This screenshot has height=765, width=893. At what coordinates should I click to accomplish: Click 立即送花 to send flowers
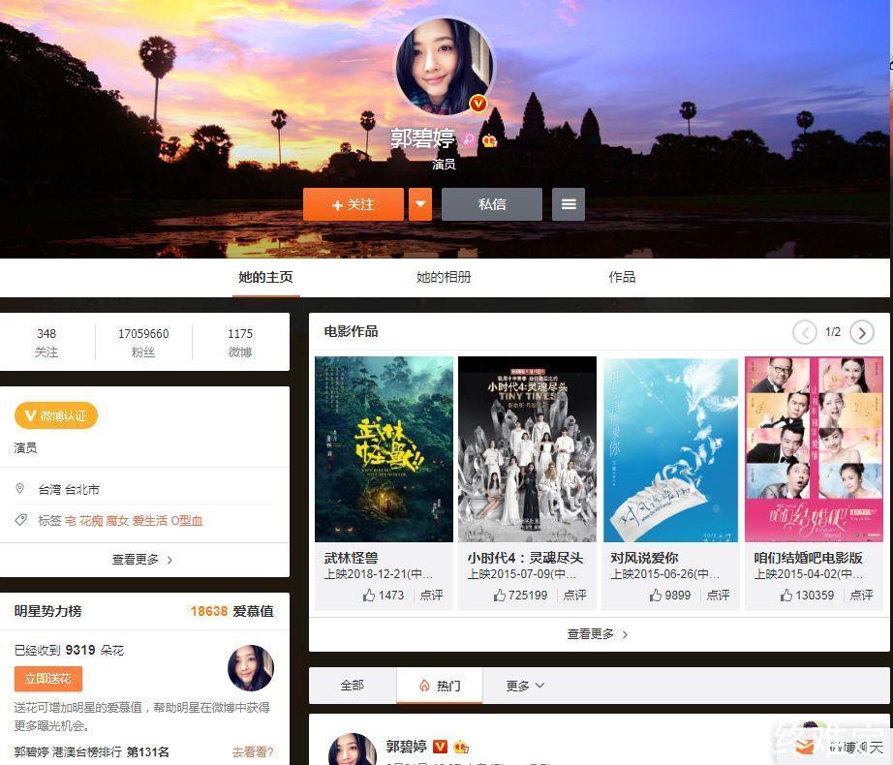click(x=48, y=679)
